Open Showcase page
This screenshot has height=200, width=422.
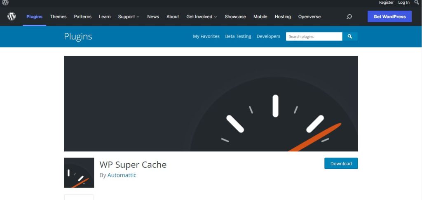tap(235, 16)
